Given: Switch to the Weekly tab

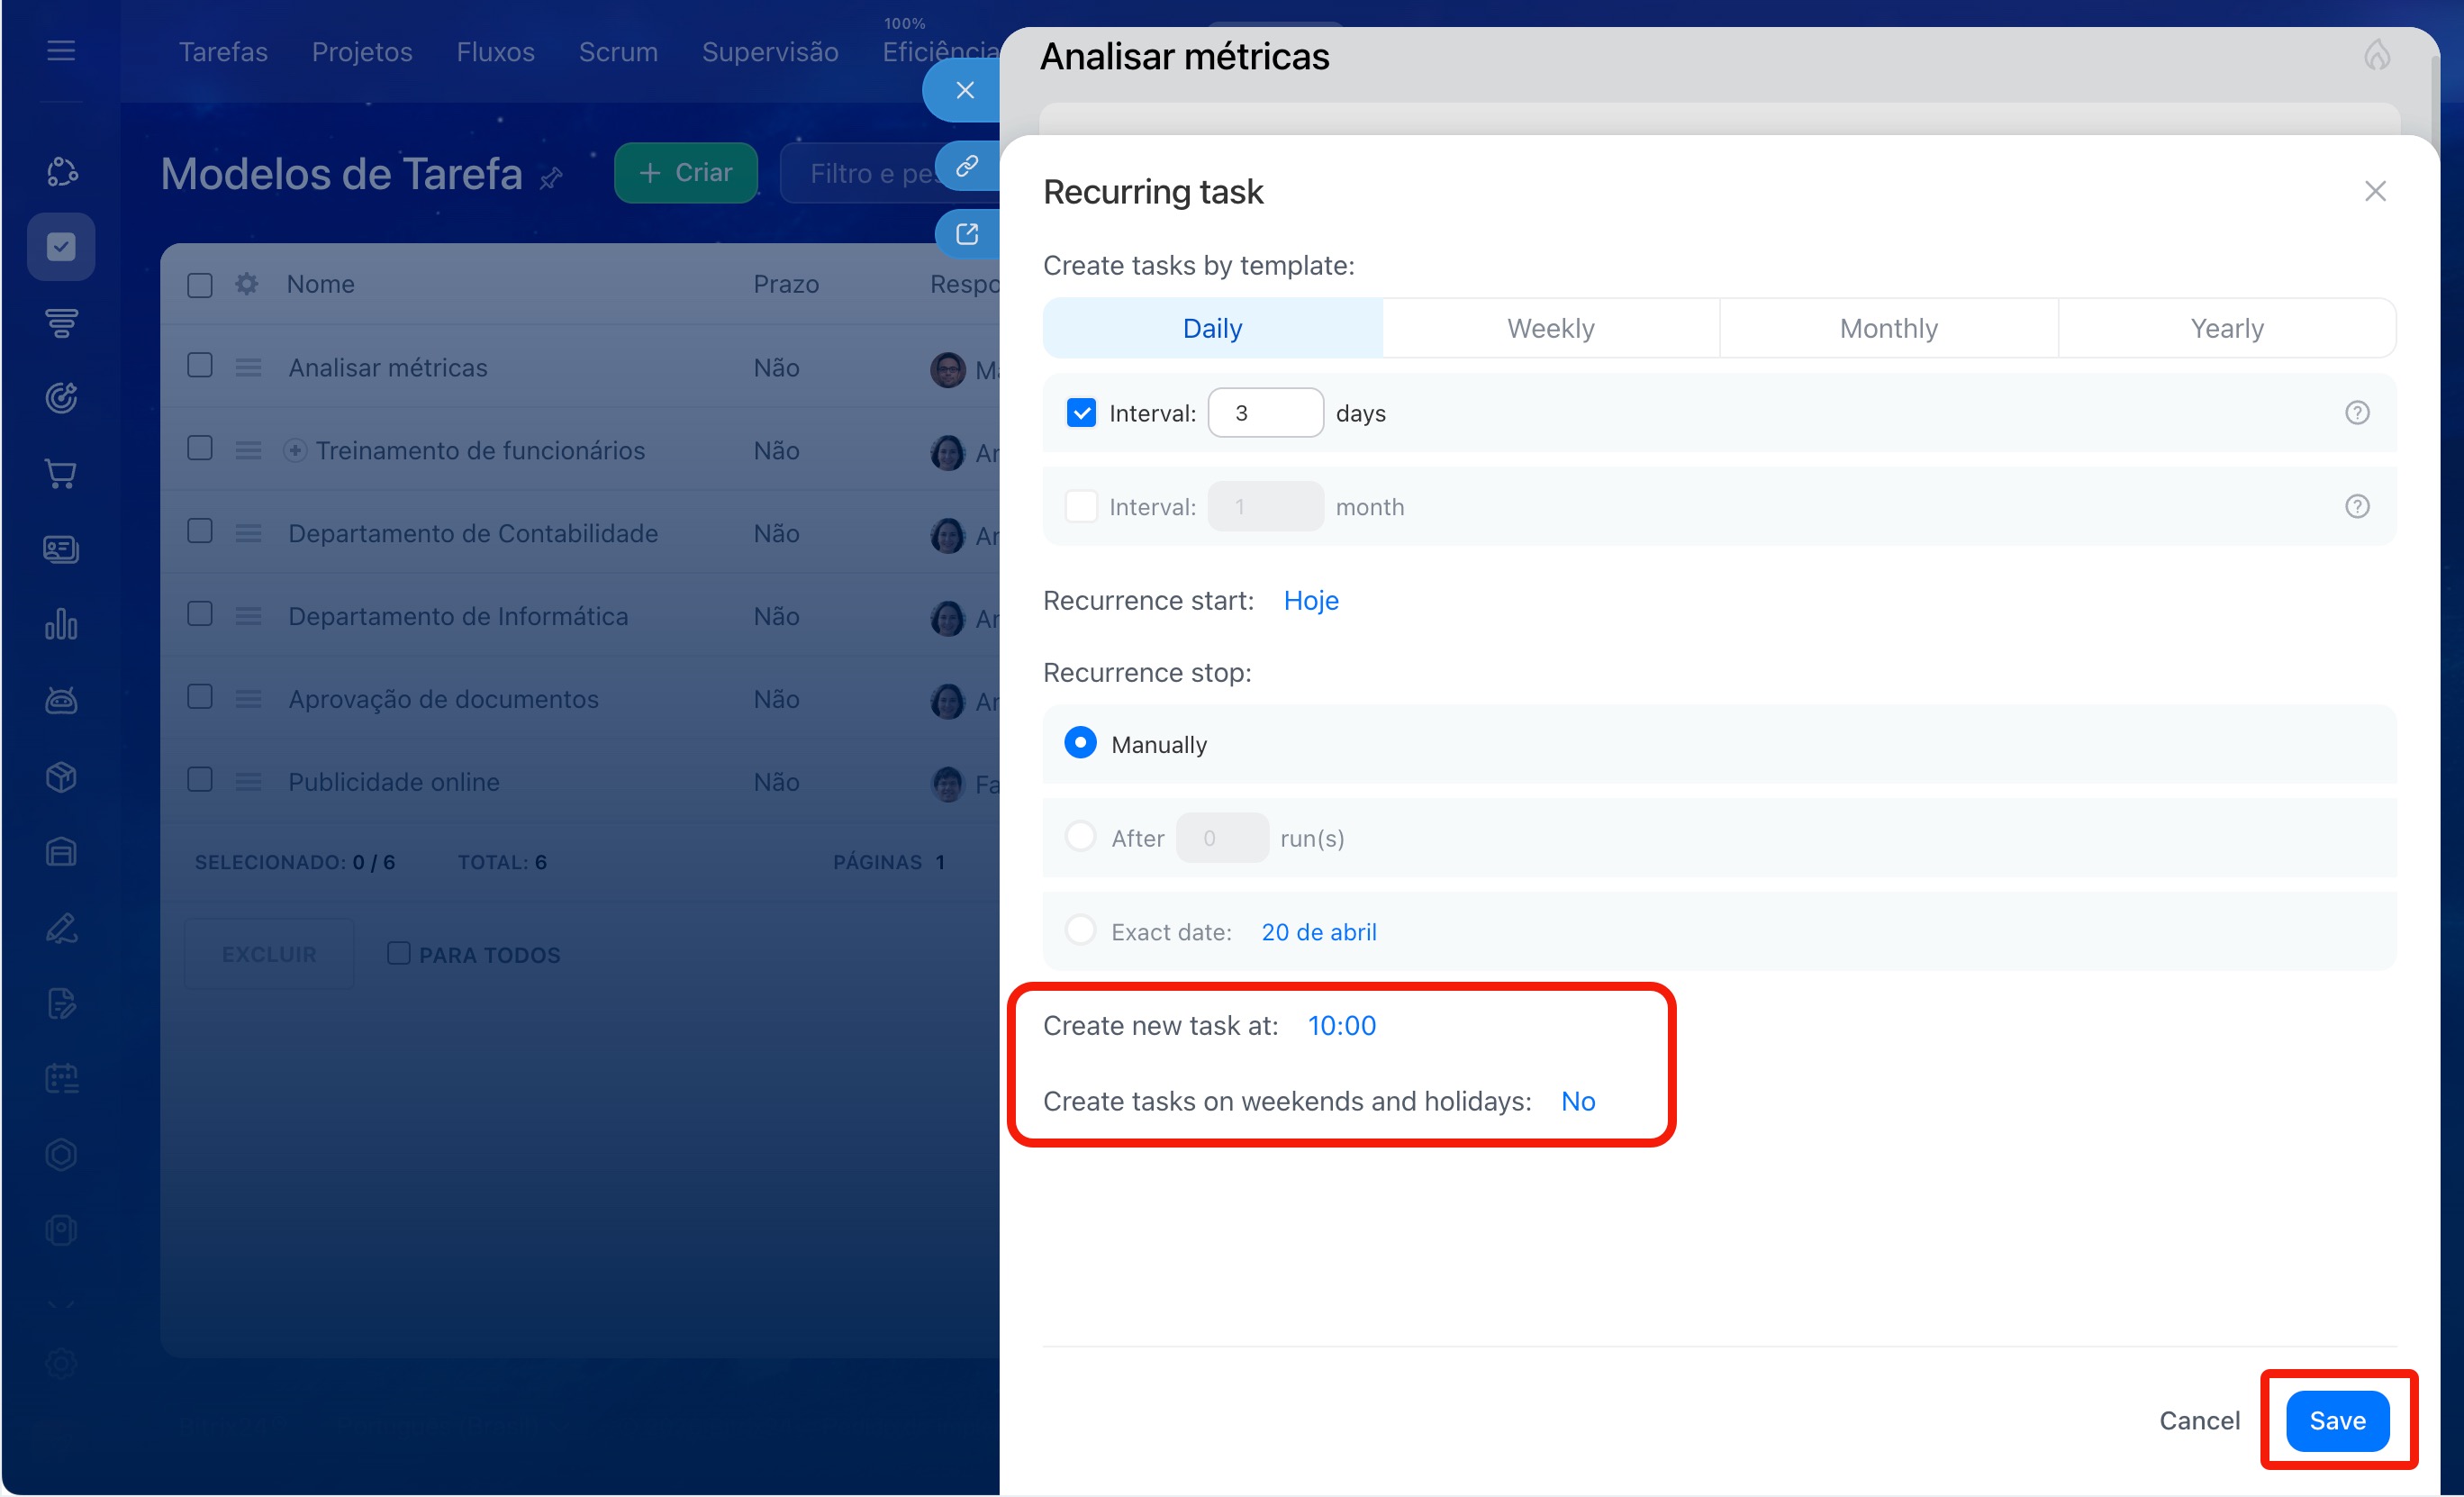Looking at the screenshot, I should tap(1550, 328).
